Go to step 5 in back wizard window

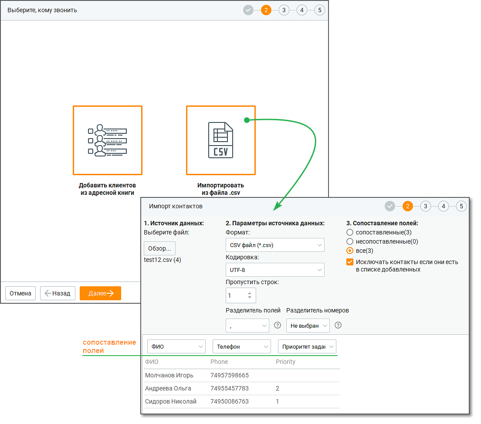[x=320, y=10]
